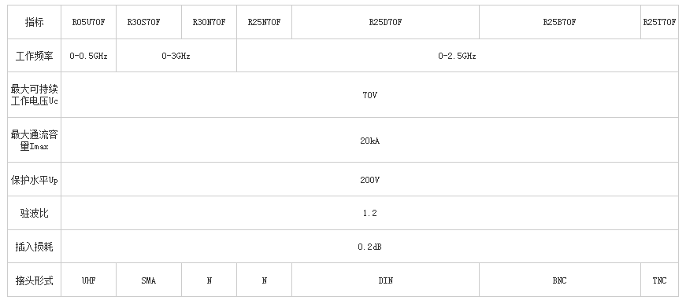This screenshot has width=686, height=304.
Task: Click the UHF connector type cell
Action: (x=88, y=280)
